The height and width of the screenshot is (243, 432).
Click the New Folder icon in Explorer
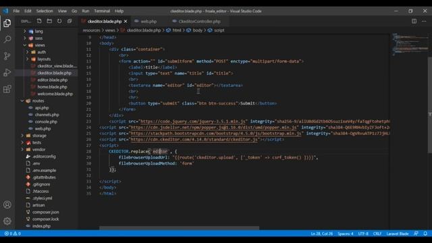49,21
